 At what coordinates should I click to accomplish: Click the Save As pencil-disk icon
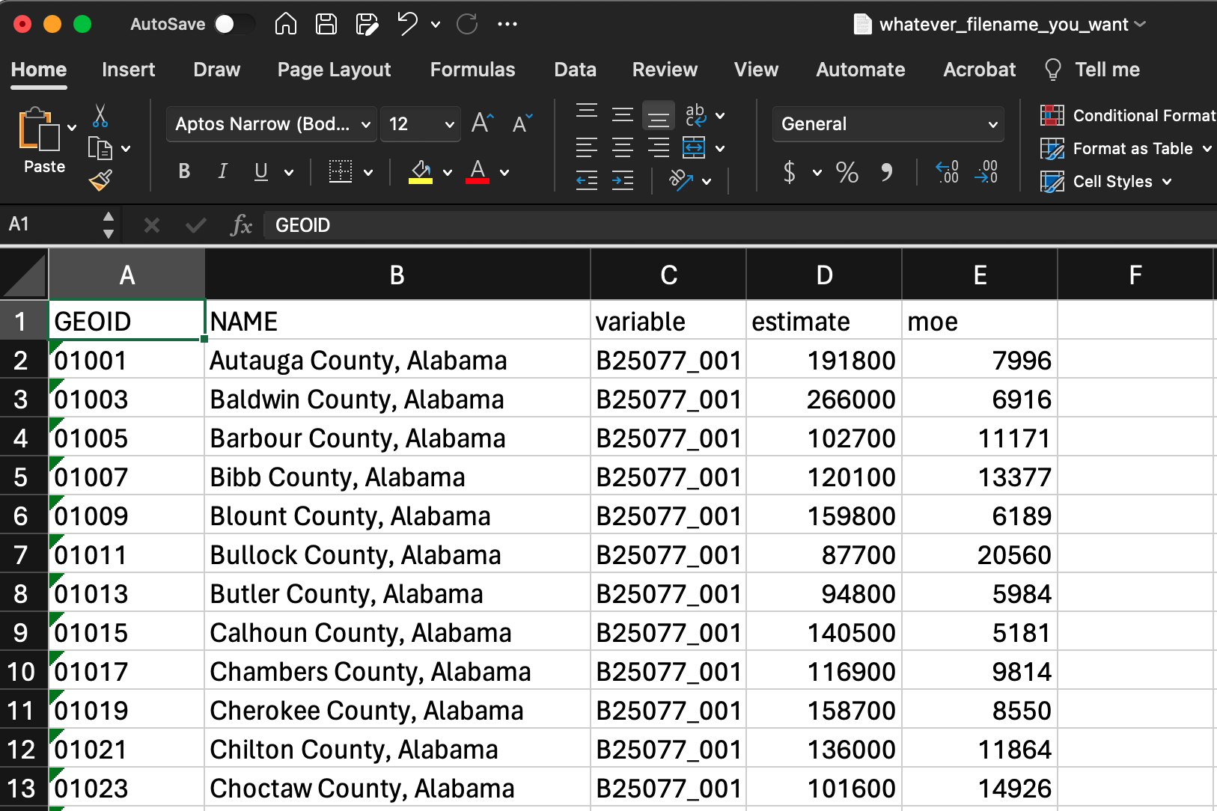[x=367, y=24]
